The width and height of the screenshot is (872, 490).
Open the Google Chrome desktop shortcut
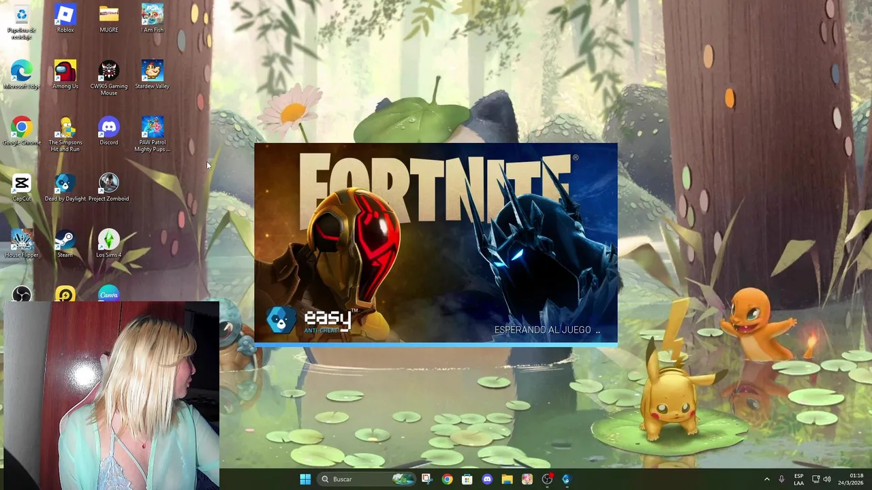click(22, 131)
